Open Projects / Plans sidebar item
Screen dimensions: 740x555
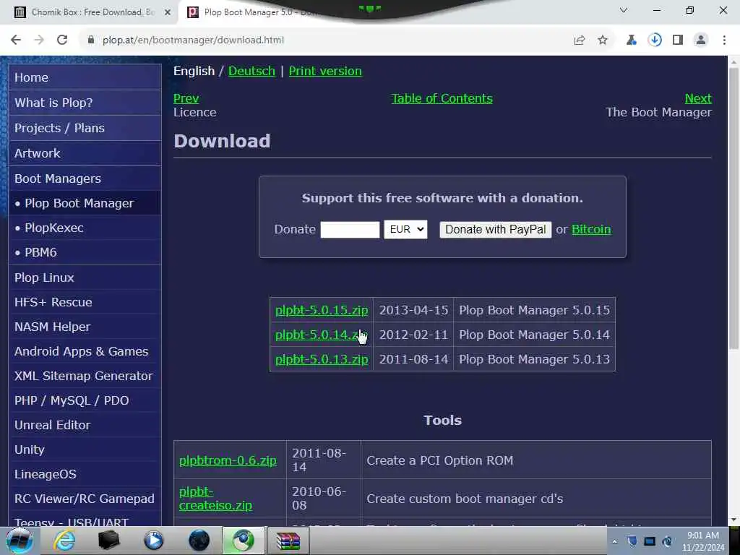(x=85, y=128)
